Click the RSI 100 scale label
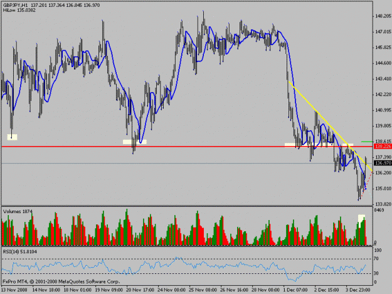Image resolution: width=392 pixels, height=294 pixels. pyautogui.click(x=378, y=251)
